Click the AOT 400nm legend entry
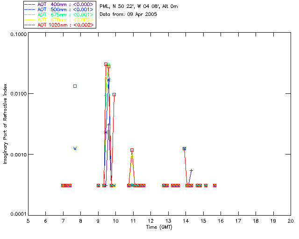 tap(59, 4)
